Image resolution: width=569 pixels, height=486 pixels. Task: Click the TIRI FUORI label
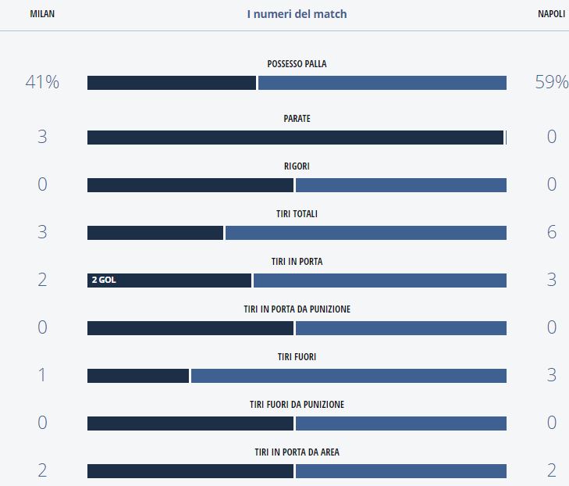297,357
